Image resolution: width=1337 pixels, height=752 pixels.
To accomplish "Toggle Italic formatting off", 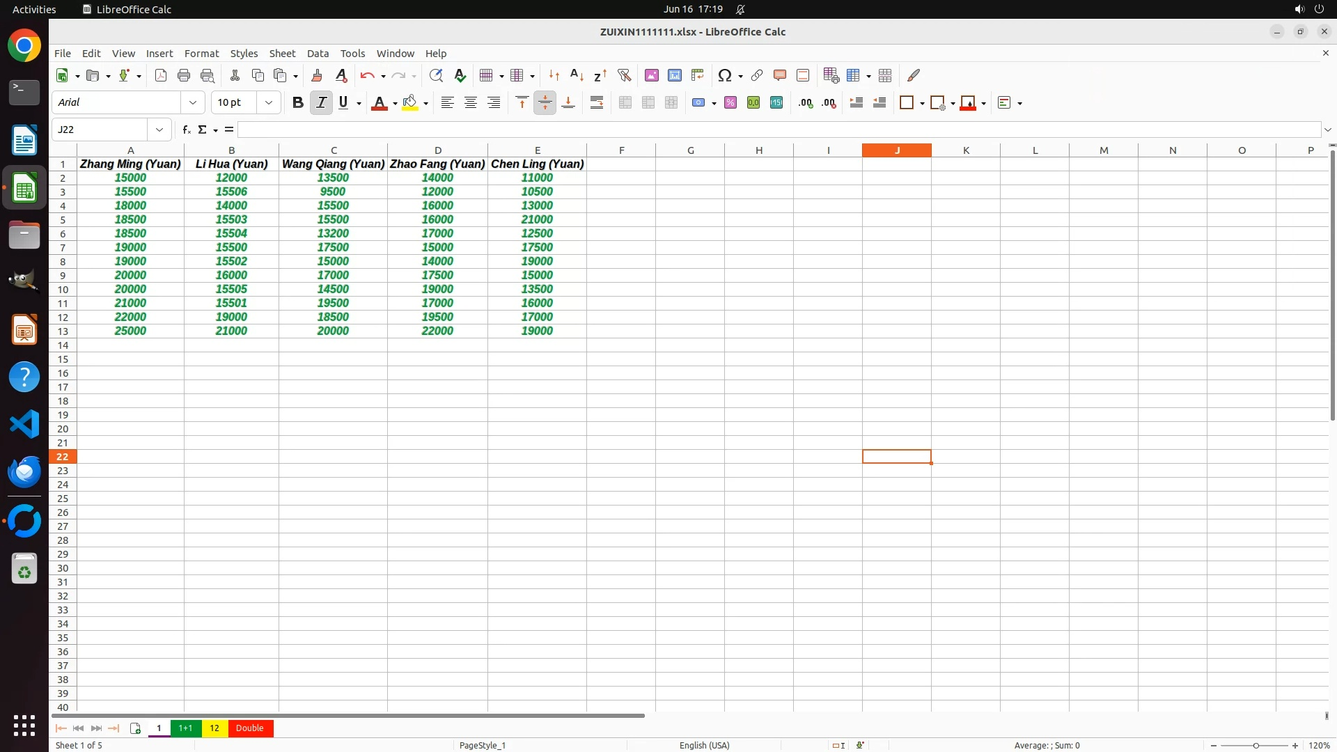I will 321,102.
